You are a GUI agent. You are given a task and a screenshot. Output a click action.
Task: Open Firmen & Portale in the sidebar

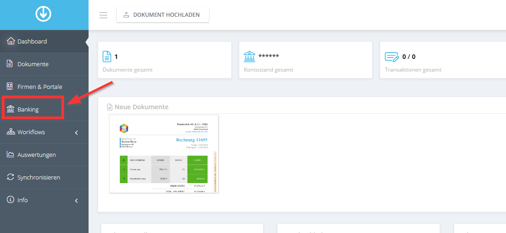pyautogui.click(x=44, y=87)
